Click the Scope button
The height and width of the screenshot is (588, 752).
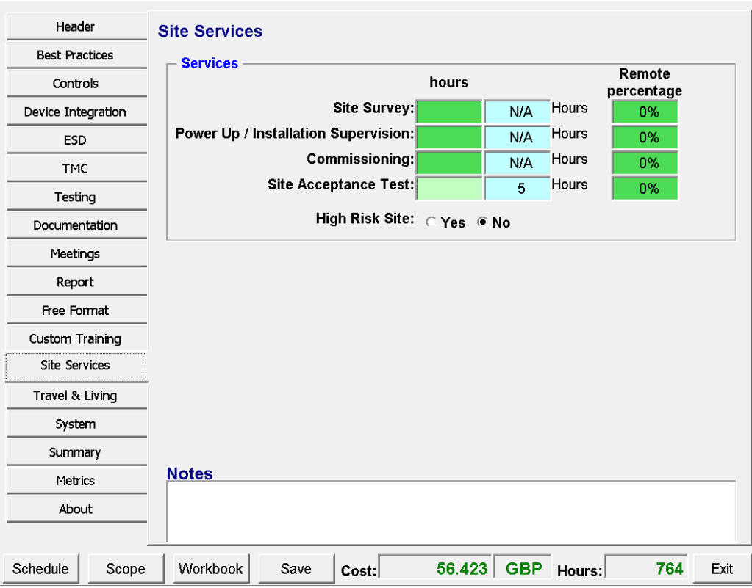pyautogui.click(x=126, y=569)
